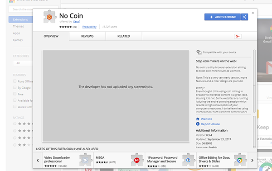Click the Size: 36.89KiB text
This screenshot has height=171, width=272.
204,143
